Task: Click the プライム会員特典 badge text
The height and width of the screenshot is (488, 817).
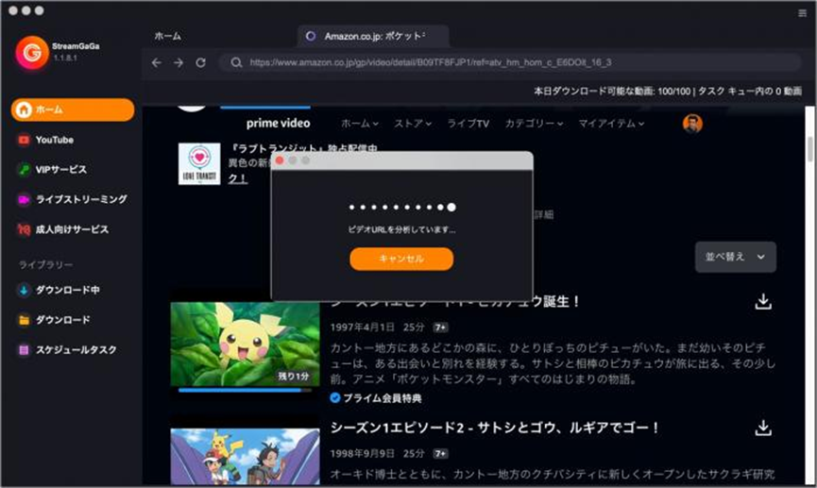Action: pyautogui.click(x=382, y=398)
